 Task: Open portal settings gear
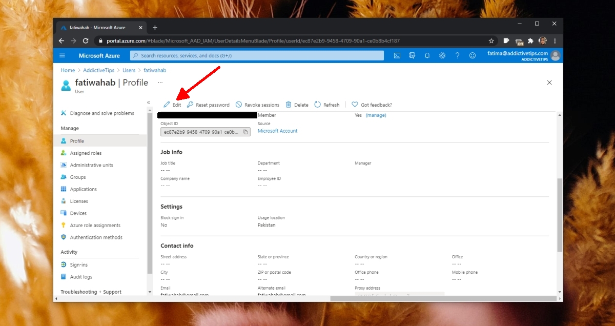pos(442,55)
